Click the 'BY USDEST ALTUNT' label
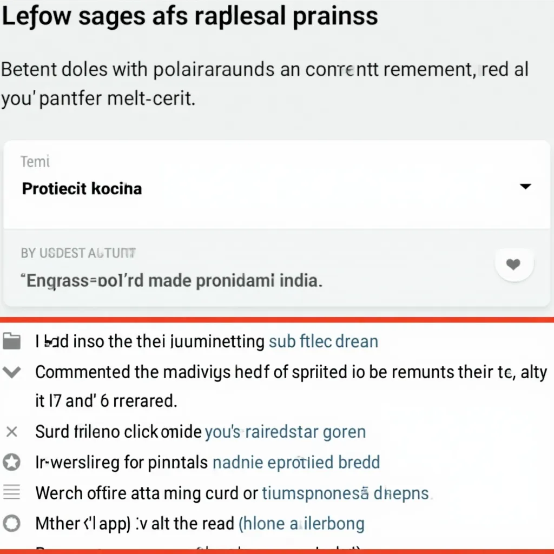 click(78, 253)
